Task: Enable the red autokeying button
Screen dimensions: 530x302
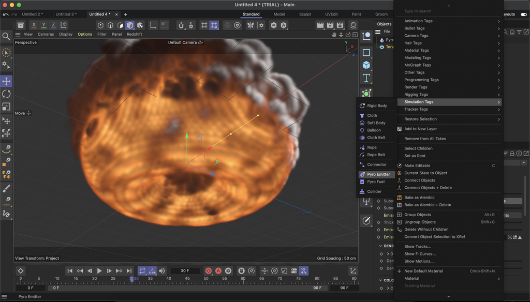Action: [218, 269]
